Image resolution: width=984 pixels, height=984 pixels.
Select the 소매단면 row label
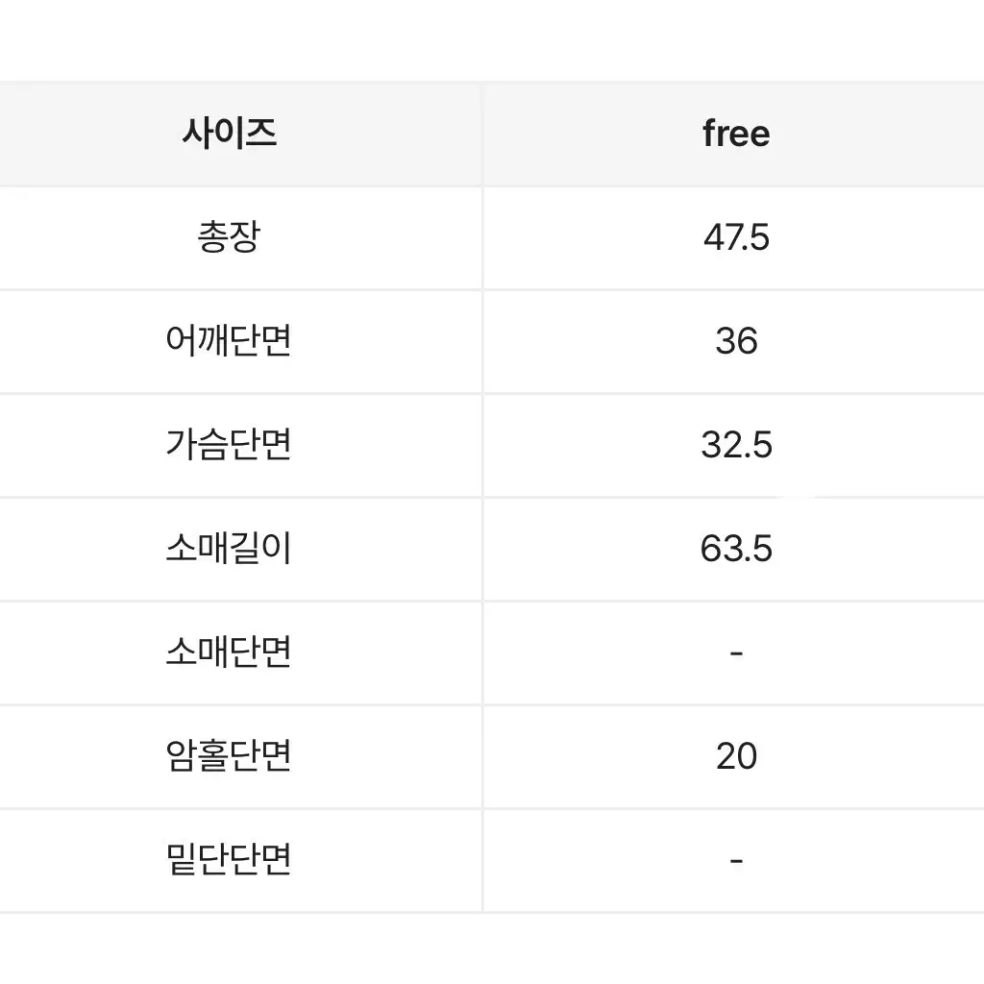(x=229, y=652)
